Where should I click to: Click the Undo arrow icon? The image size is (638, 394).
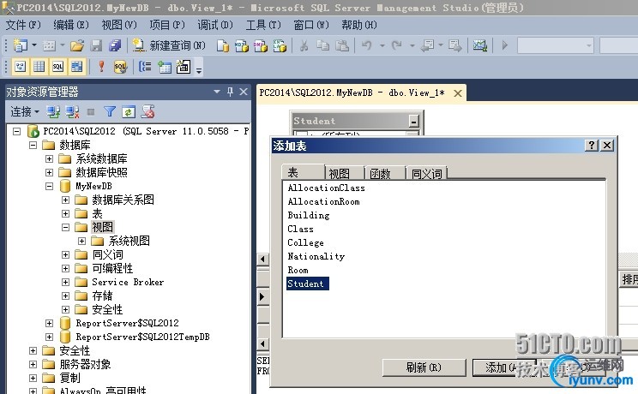pyautogui.click(x=367, y=45)
